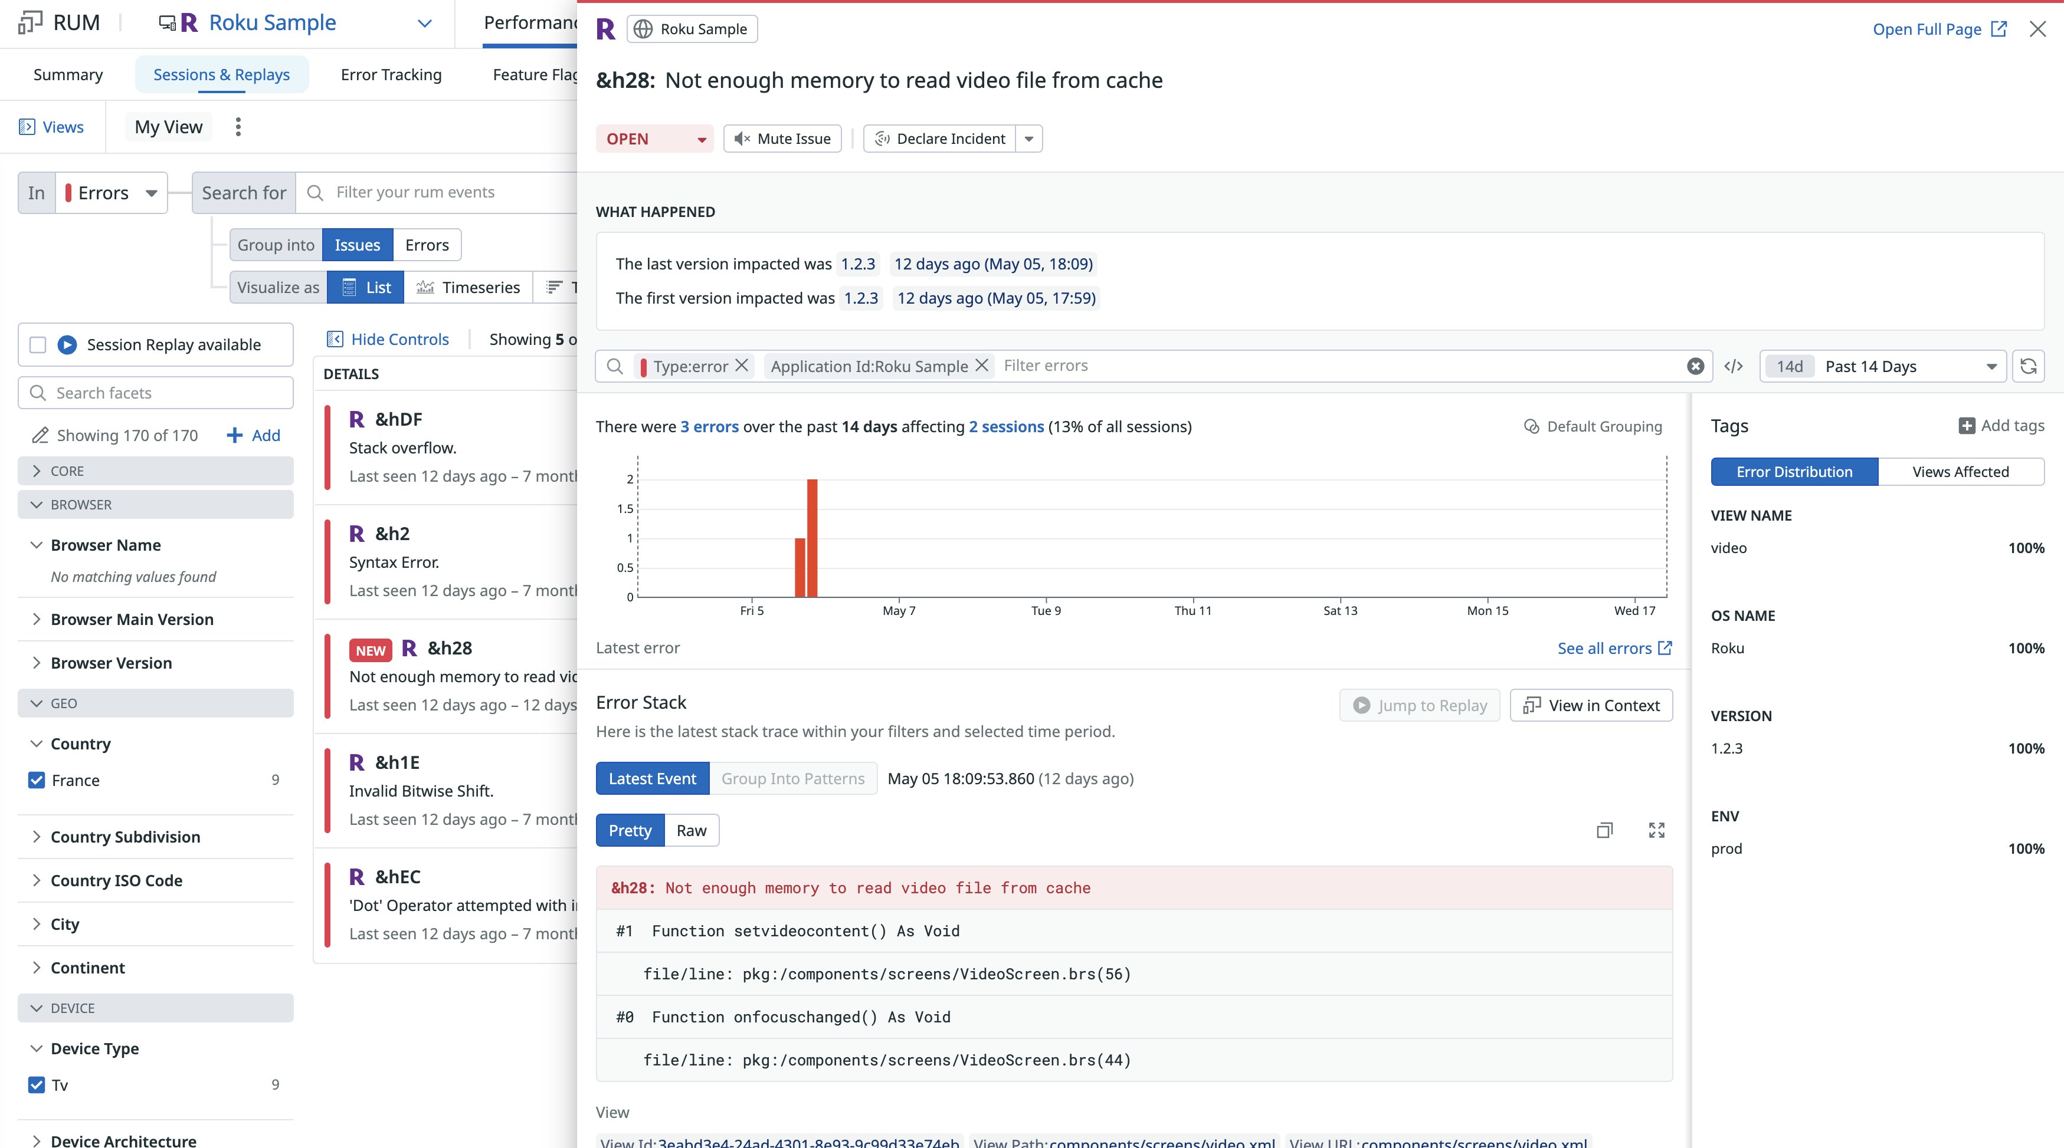Uncheck the Tv device type filter

pos(37,1085)
